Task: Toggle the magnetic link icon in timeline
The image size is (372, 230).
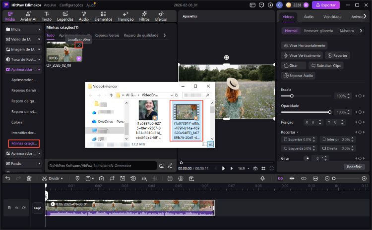Action: coord(280,179)
